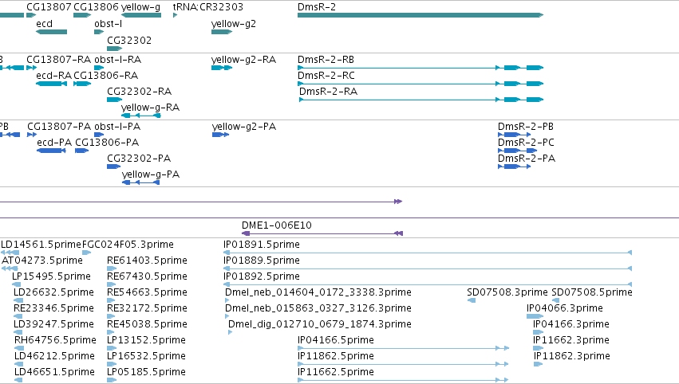Viewport: 679px width, 384px height.
Task: Select the CG13806 gene label
Action: click(96, 7)
